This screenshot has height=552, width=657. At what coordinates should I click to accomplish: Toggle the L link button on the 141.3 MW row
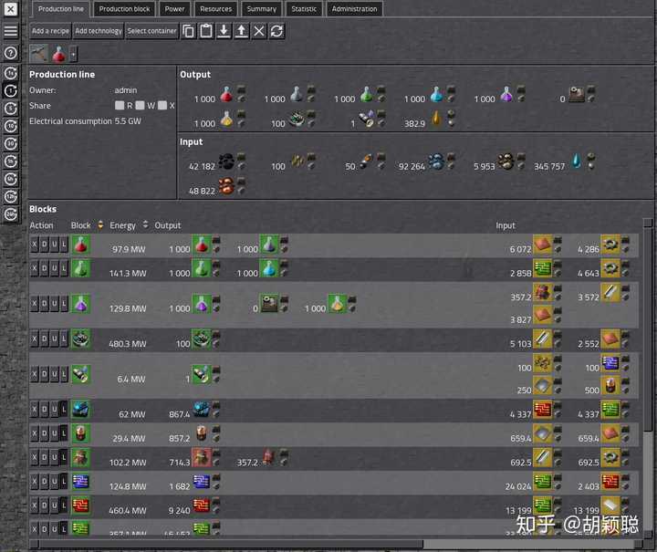pyautogui.click(x=64, y=268)
